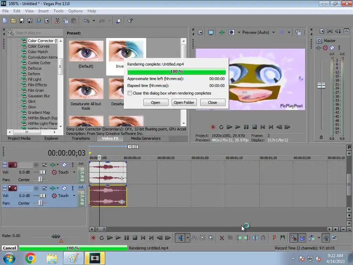Image resolution: width=353 pixels, height=265 pixels.
Task: Open the Preview (Auto) quality dropdown
Action: (273, 32)
